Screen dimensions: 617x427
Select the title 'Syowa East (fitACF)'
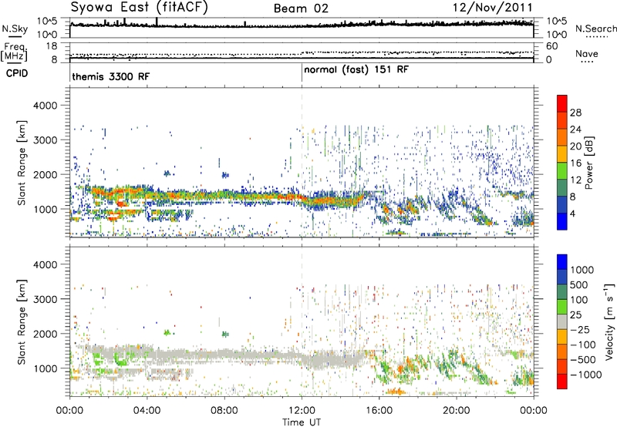pos(139,7)
